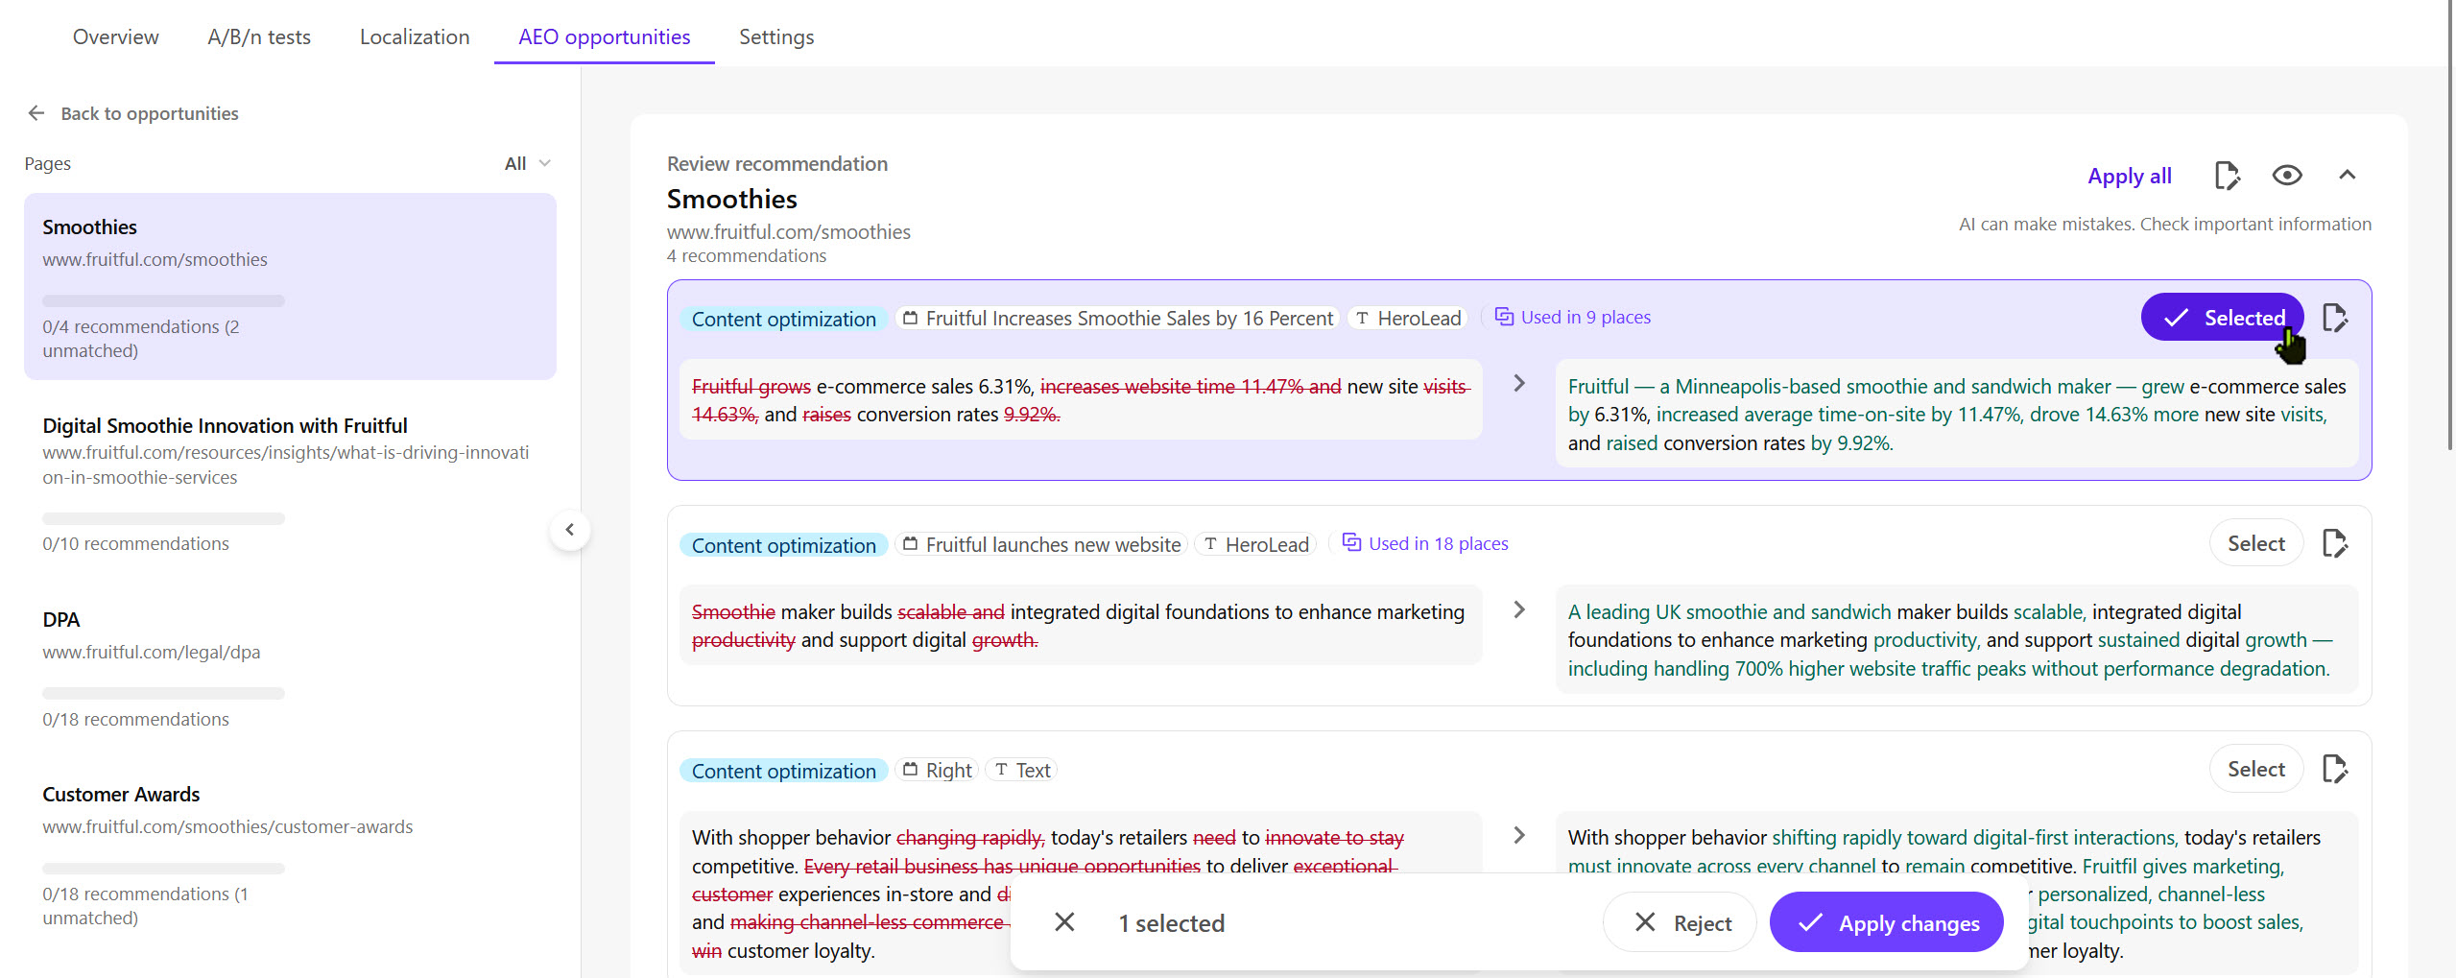This screenshot has height=978, width=2456.
Task: Select the Customer Awards page entry
Action: [290, 856]
